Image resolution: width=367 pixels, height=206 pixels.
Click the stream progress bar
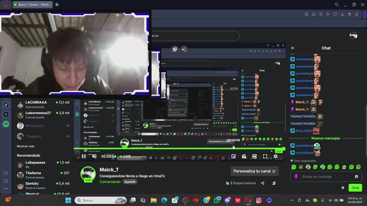point(180,149)
